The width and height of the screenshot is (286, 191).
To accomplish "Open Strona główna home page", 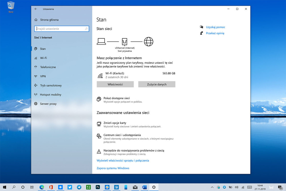I will click(x=47, y=20).
